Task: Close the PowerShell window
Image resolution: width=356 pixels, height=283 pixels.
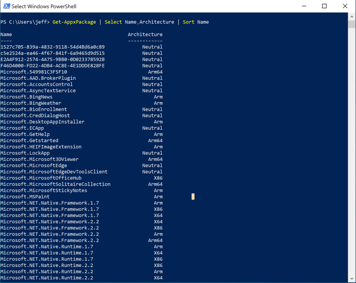Action: tap(345, 6)
